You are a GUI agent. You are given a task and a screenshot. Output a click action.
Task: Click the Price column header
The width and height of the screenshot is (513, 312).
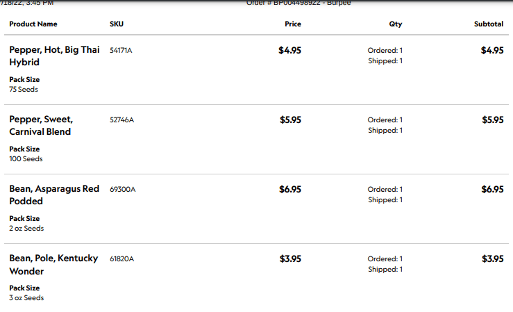tap(293, 24)
